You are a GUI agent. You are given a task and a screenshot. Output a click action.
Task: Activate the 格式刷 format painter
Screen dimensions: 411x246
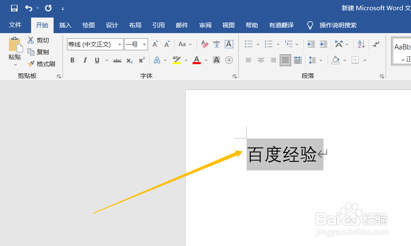(x=42, y=64)
